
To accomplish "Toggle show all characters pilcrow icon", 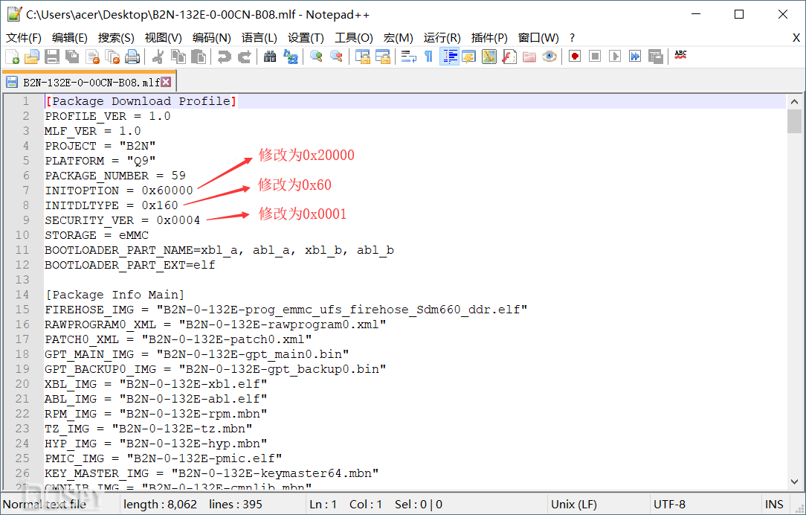I will pyautogui.click(x=429, y=57).
